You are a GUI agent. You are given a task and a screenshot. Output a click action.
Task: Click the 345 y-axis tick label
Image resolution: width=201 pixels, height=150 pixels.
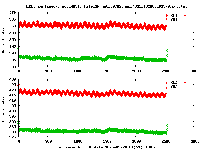(13, 47)
